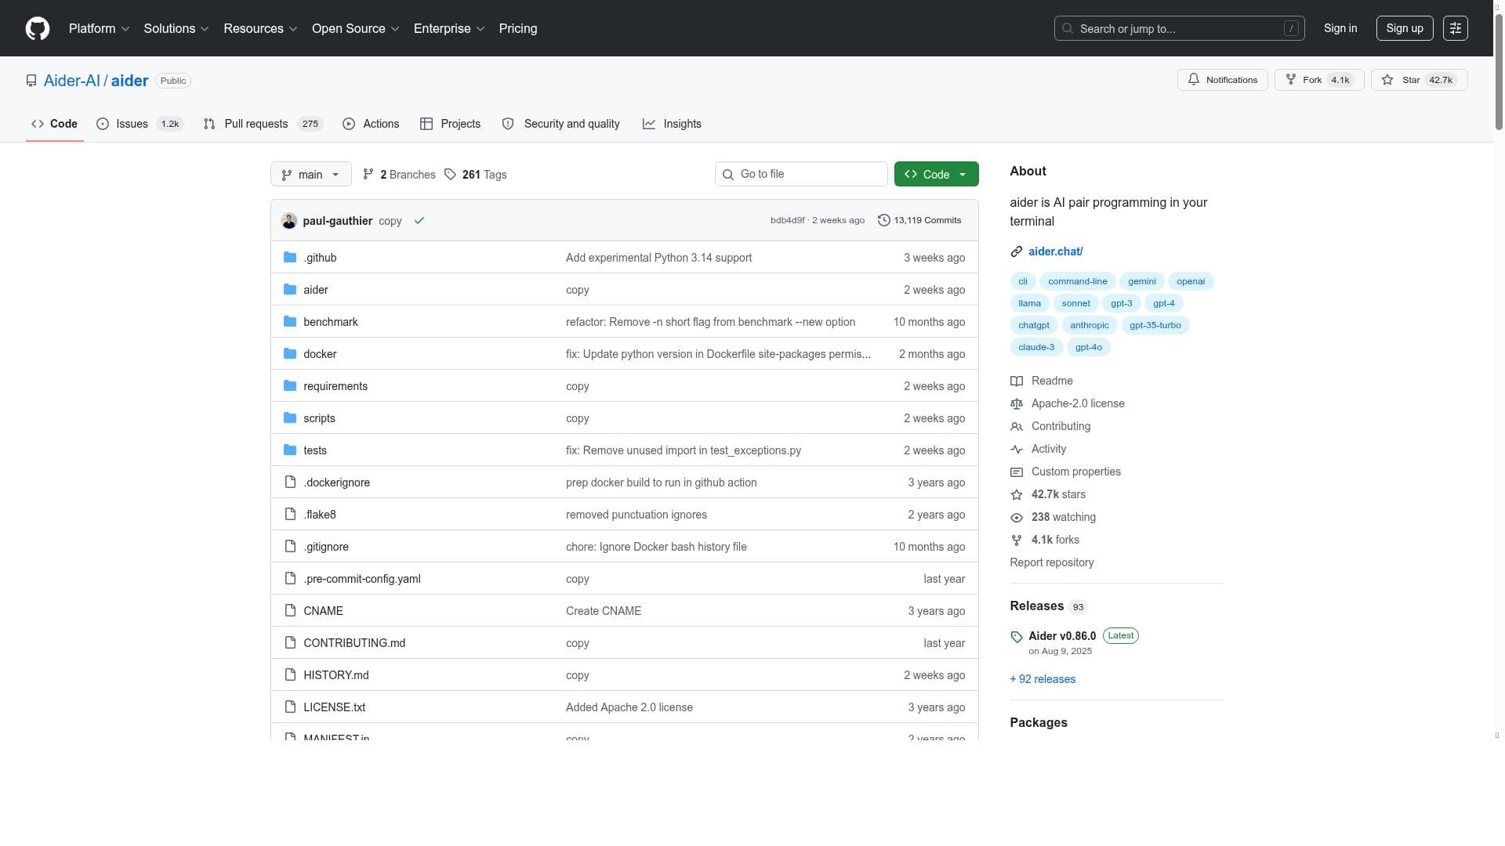Open the commit history clock icon

pos(883,221)
